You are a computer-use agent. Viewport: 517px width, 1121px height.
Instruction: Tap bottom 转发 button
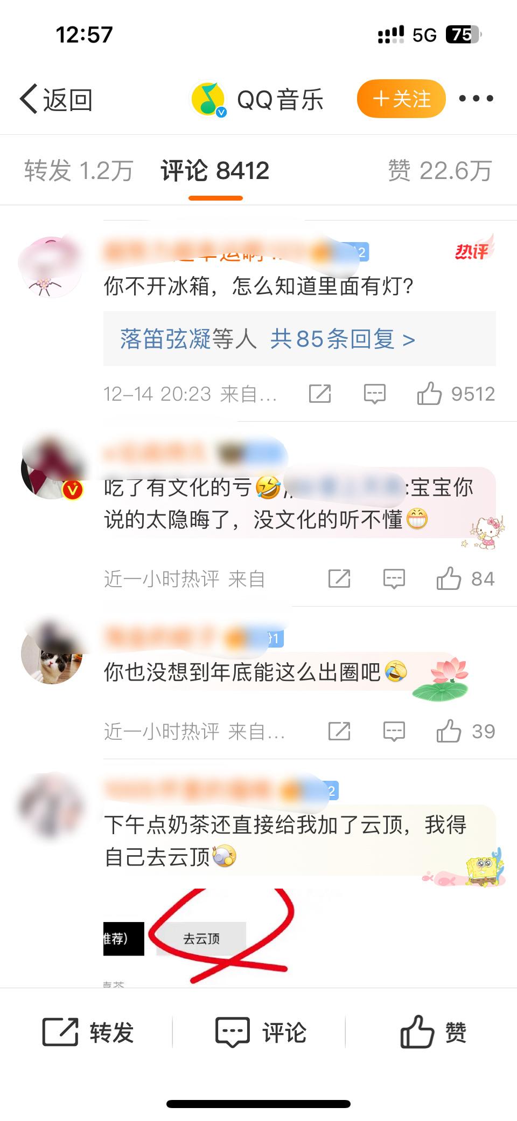pyautogui.click(x=88, y=1033)
